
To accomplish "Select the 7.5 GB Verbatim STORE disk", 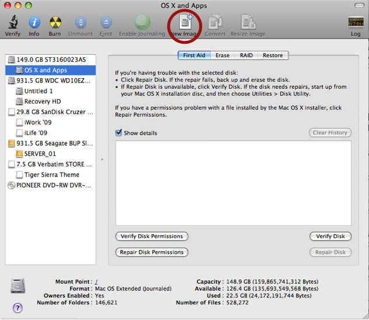I will [51, 164].
